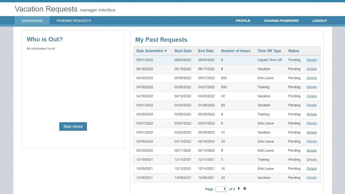View Details of the 06/16/2022 Vacation request
Image resolution: width=345 pixels, height=194 pixels.
(312, 69)
